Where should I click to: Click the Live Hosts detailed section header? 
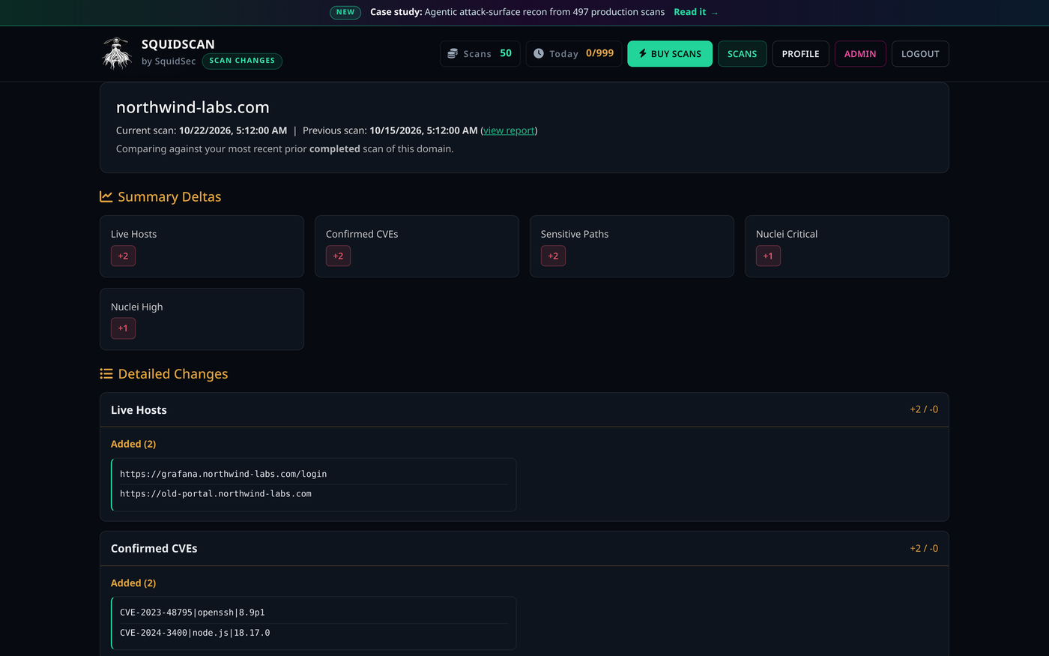point(524,410)
